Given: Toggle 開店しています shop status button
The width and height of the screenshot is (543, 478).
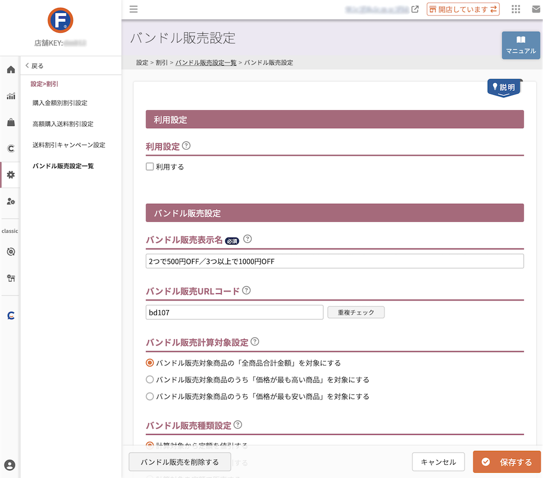Looking at the screenshot, I should 462,10.
